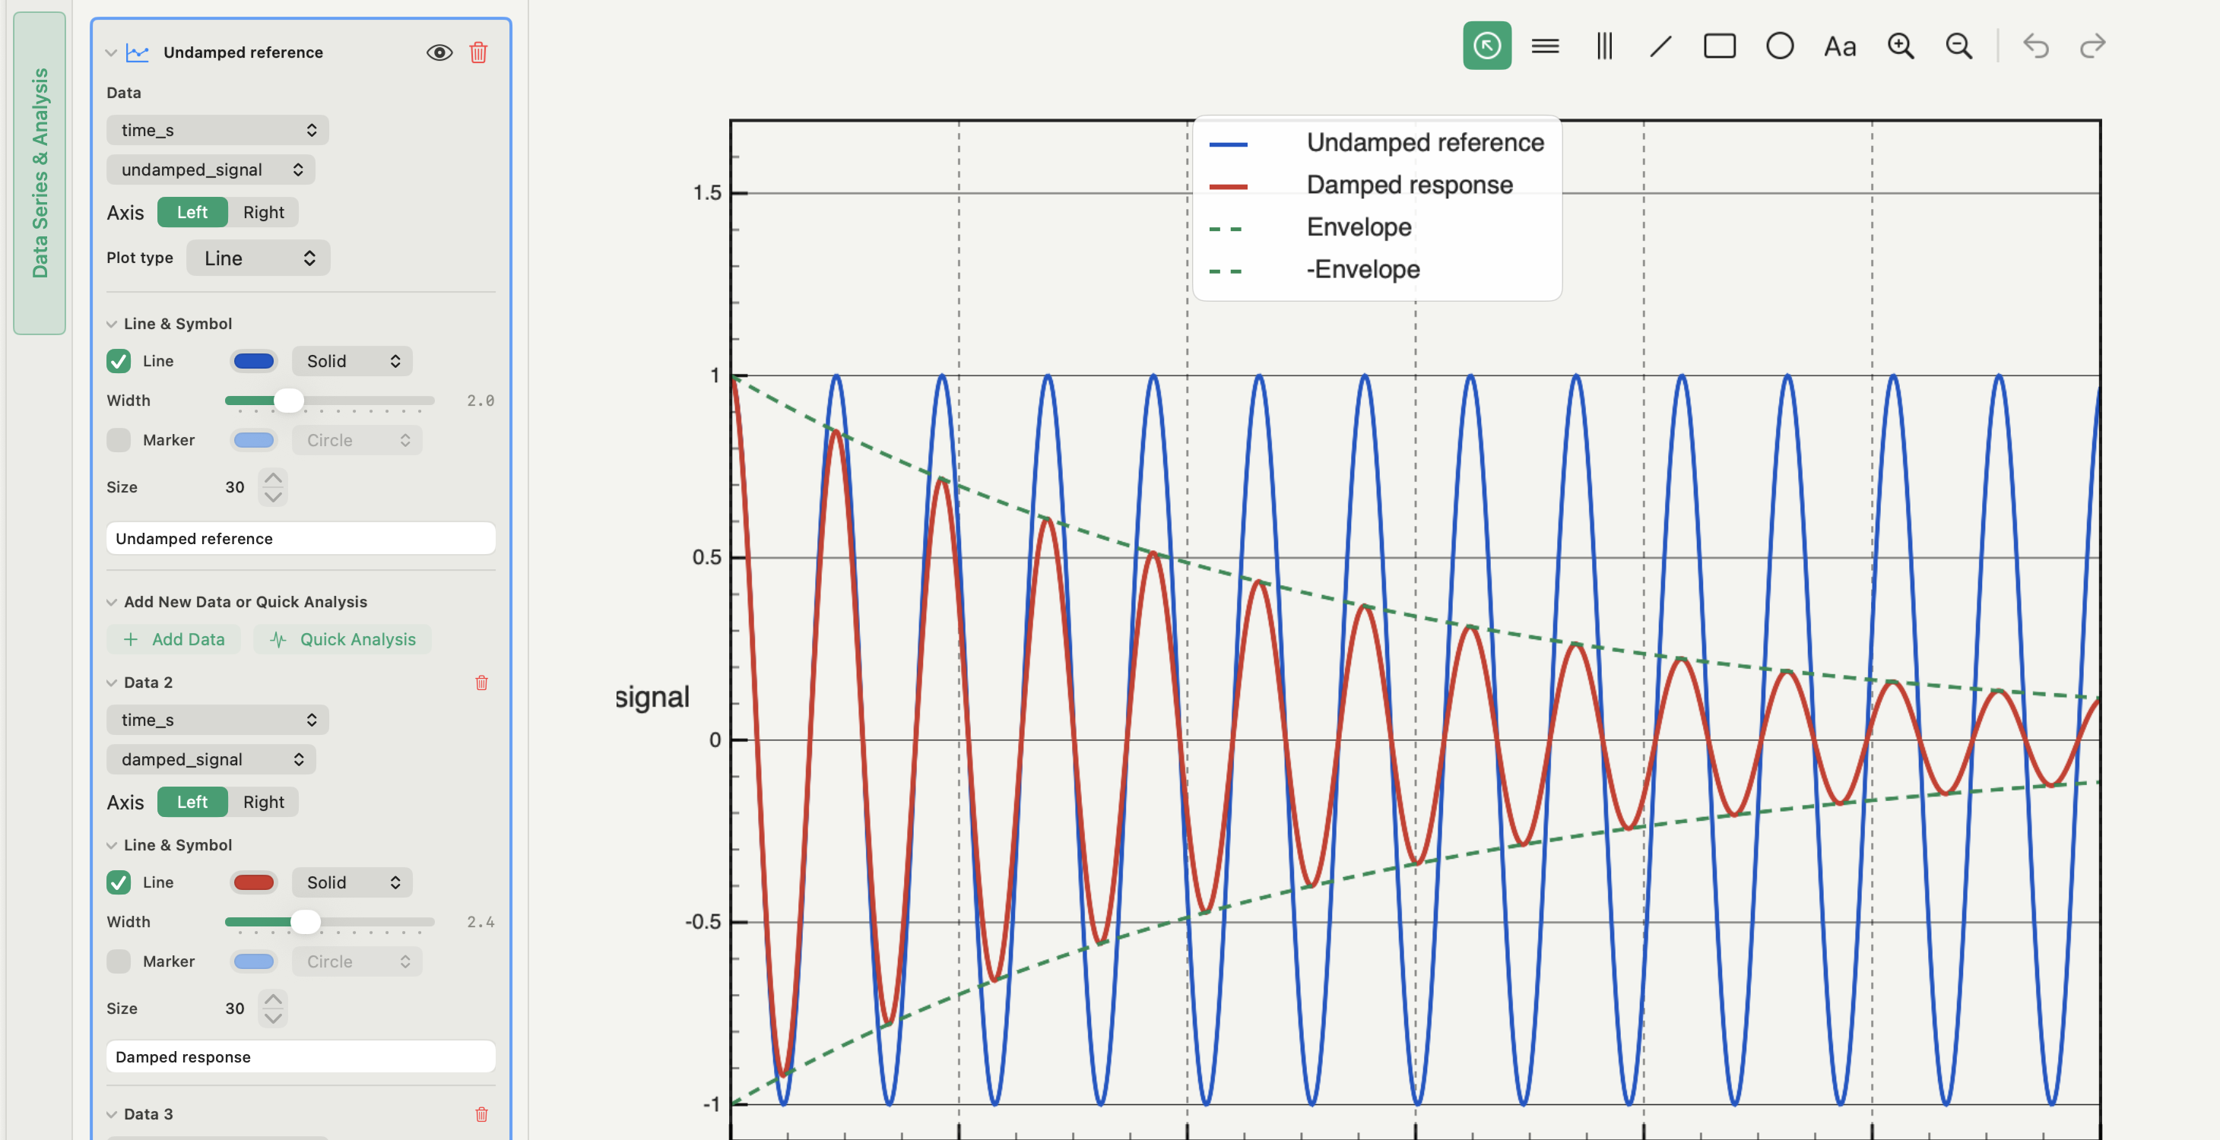Set Undamped reference axis to Right

263,212
